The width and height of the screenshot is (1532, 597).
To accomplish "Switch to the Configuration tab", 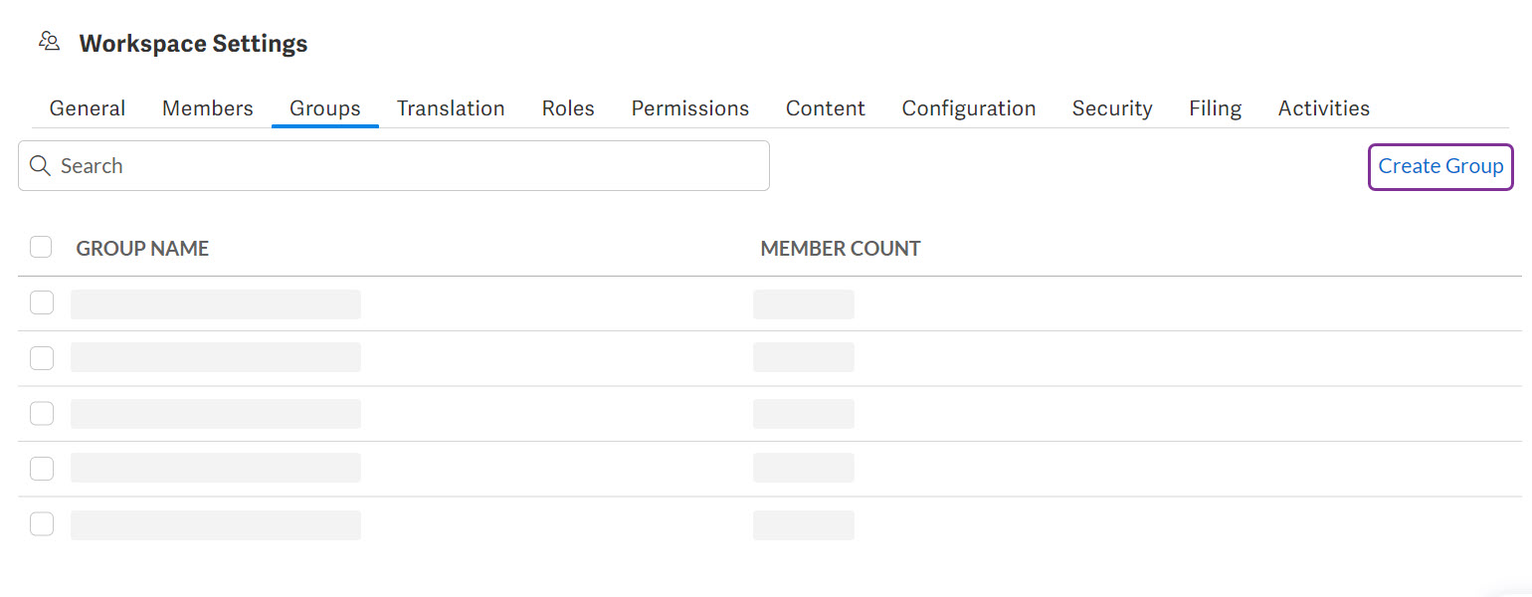I will click(968, 107).
